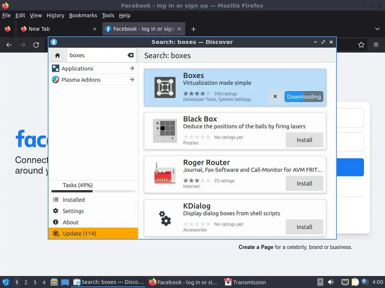Click Boxes 590 ratings stars

click(x=197, y=93)
